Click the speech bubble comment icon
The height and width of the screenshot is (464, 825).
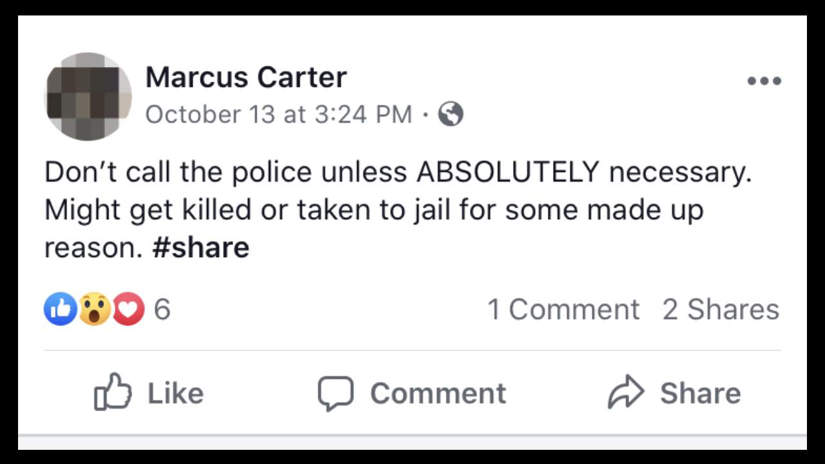coord(335,393)
